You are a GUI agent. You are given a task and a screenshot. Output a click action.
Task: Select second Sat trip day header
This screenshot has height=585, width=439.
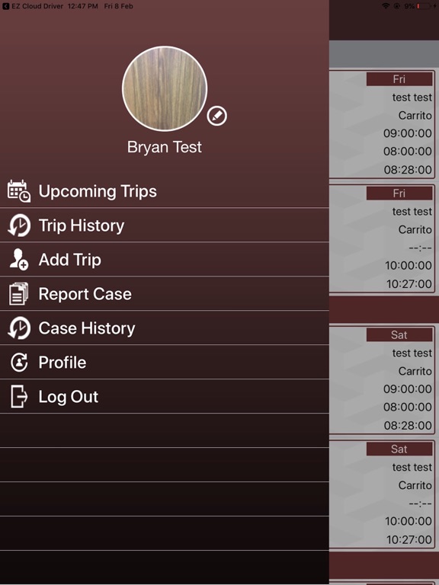[399, 449]
